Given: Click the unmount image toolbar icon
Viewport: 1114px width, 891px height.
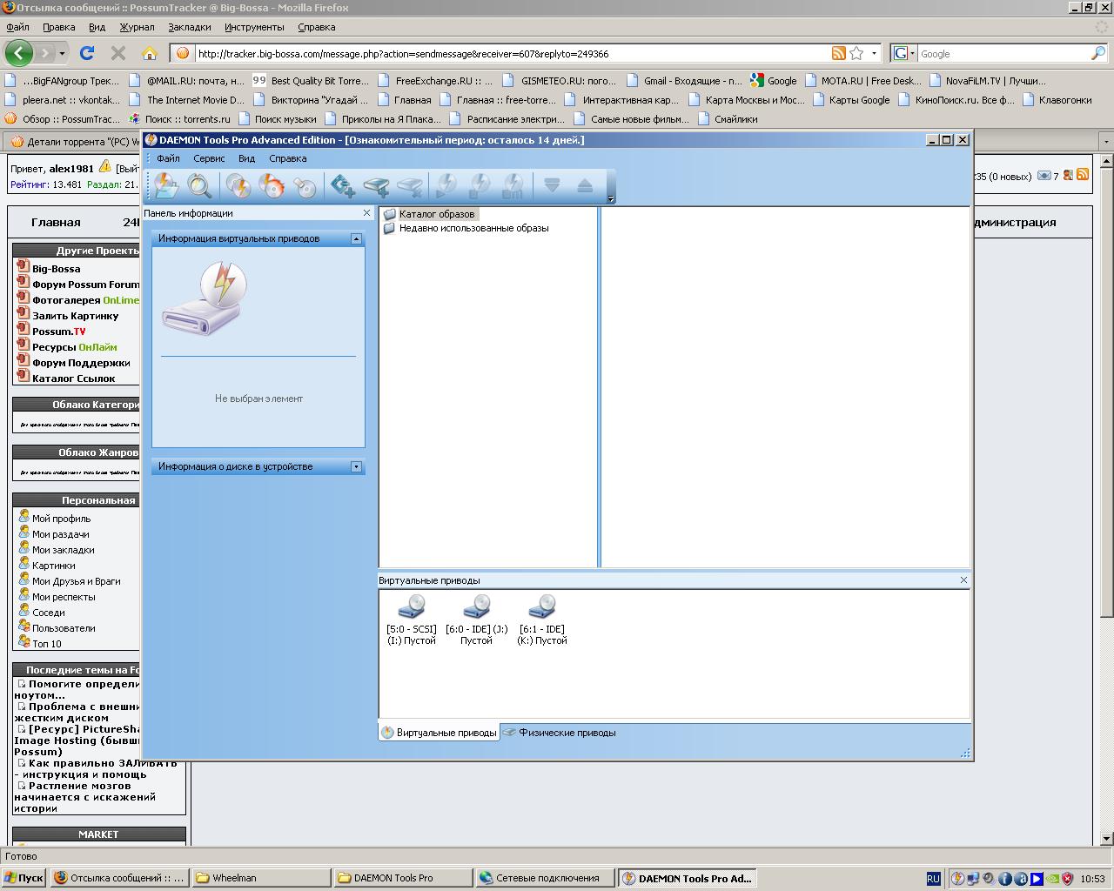Looking at the screenshot, I should click(480, 185).
